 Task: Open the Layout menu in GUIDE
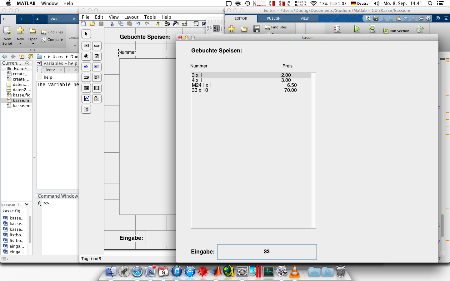pos(131,17)
